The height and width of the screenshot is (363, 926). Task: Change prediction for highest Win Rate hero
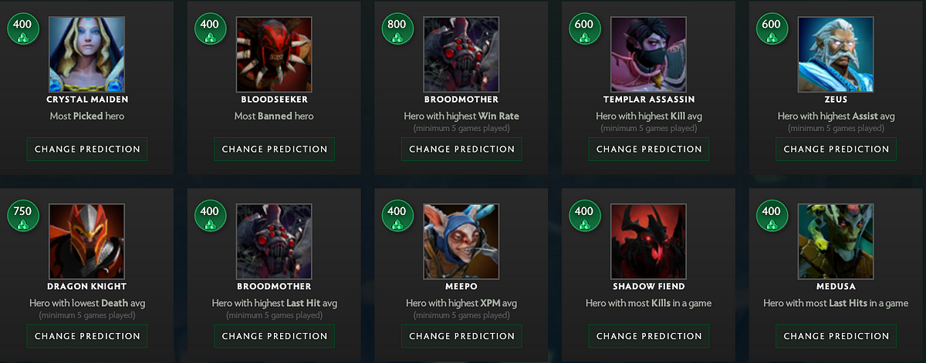[x=461, y=149]
